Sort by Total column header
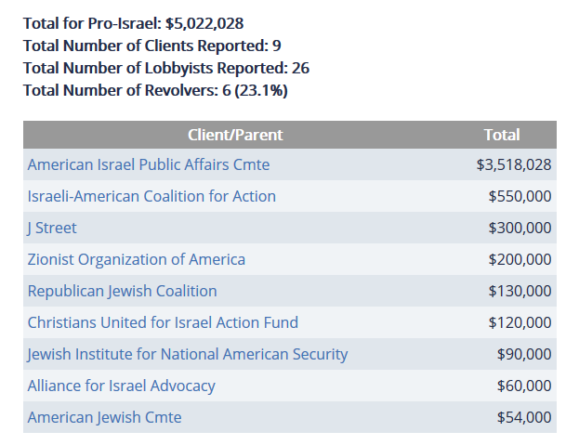566x445 pixels. pos(502,135)
